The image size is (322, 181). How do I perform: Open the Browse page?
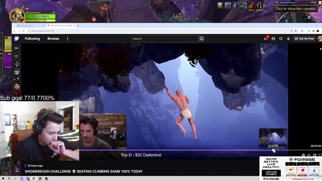click(53, 39)
